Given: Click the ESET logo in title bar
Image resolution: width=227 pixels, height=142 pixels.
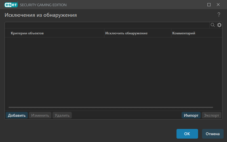Looking at the screenshot, I should click(x=11, y=5).
